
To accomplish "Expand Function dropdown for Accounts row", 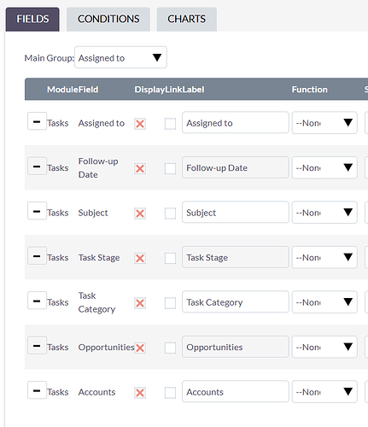I will click(x=324, y=392).
